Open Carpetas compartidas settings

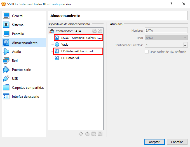pyautogui.click(x=28, y=88)
